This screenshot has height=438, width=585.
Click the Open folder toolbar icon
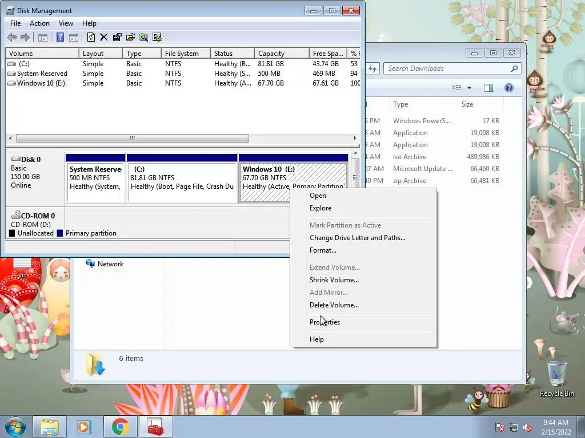pos(131,37)
